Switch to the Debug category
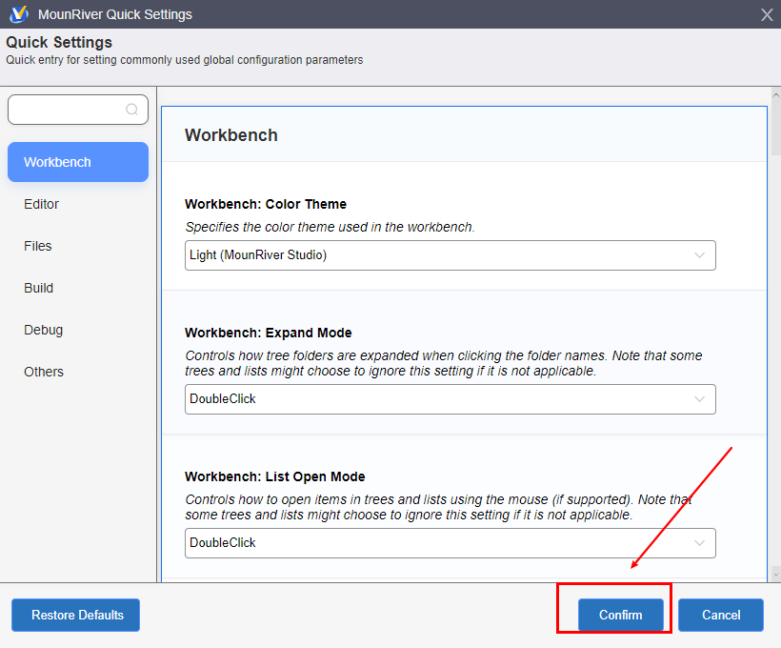Image resolution: width=781 pixels, height=648 pixels. coord(43,330)
